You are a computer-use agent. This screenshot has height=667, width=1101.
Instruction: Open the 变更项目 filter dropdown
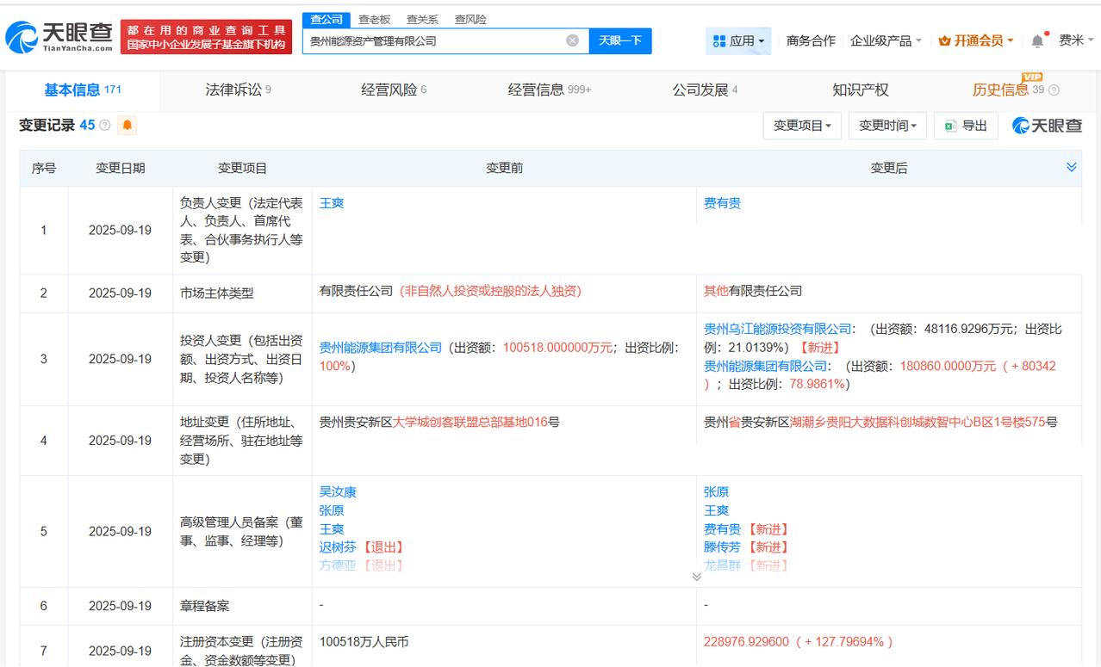coord(802,126)
